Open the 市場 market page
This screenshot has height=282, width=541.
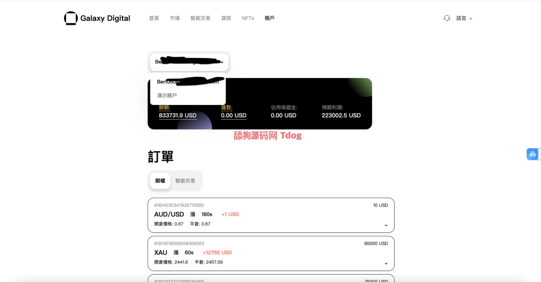[174, 18]
